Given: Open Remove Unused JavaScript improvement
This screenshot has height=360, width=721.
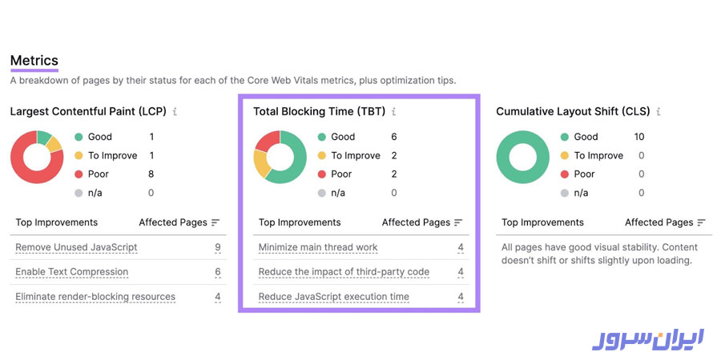Looking at the screenshot, I should 76,248.
